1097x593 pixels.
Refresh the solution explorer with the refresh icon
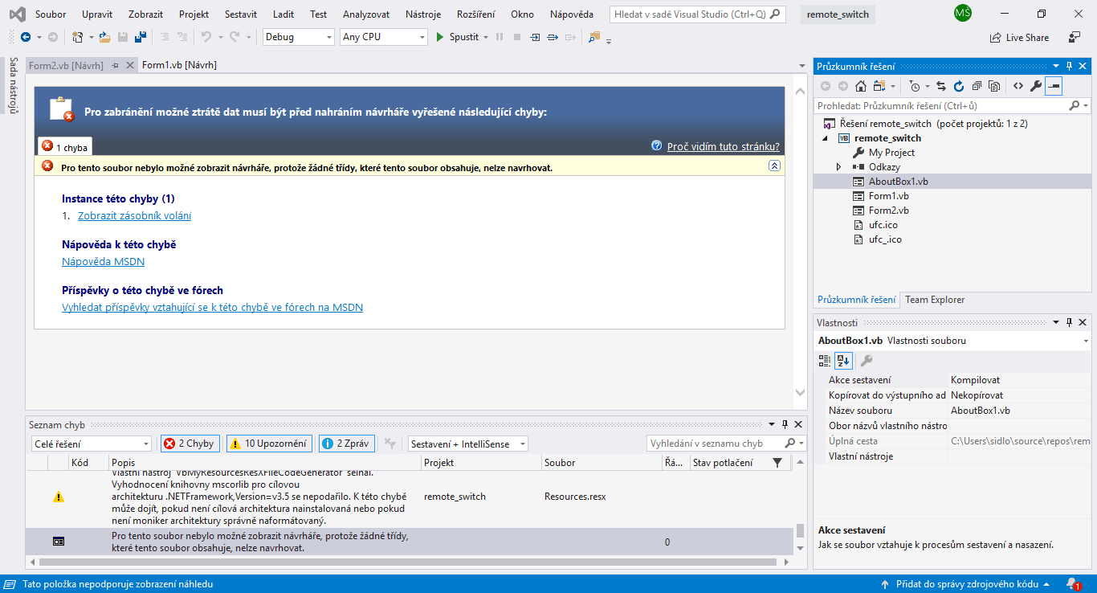pyautogui.click(x=959, y=86)
